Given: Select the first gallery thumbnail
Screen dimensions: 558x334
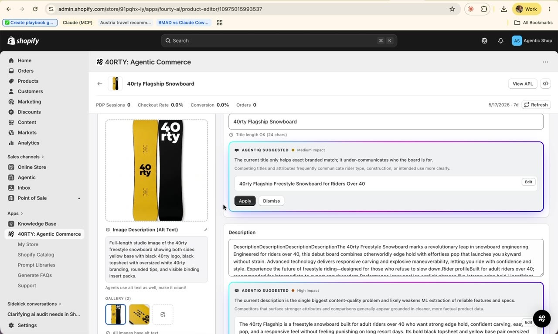Looking at the screenshot, I should (x=116, y=314).
